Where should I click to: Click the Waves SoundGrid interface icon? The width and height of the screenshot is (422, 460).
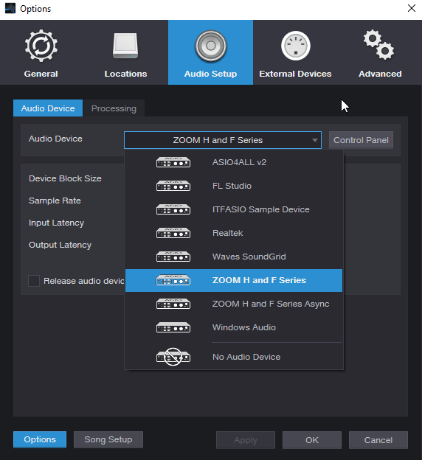point(173,257)
